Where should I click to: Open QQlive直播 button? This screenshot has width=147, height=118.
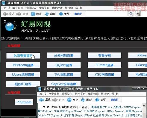coord(64,65)
